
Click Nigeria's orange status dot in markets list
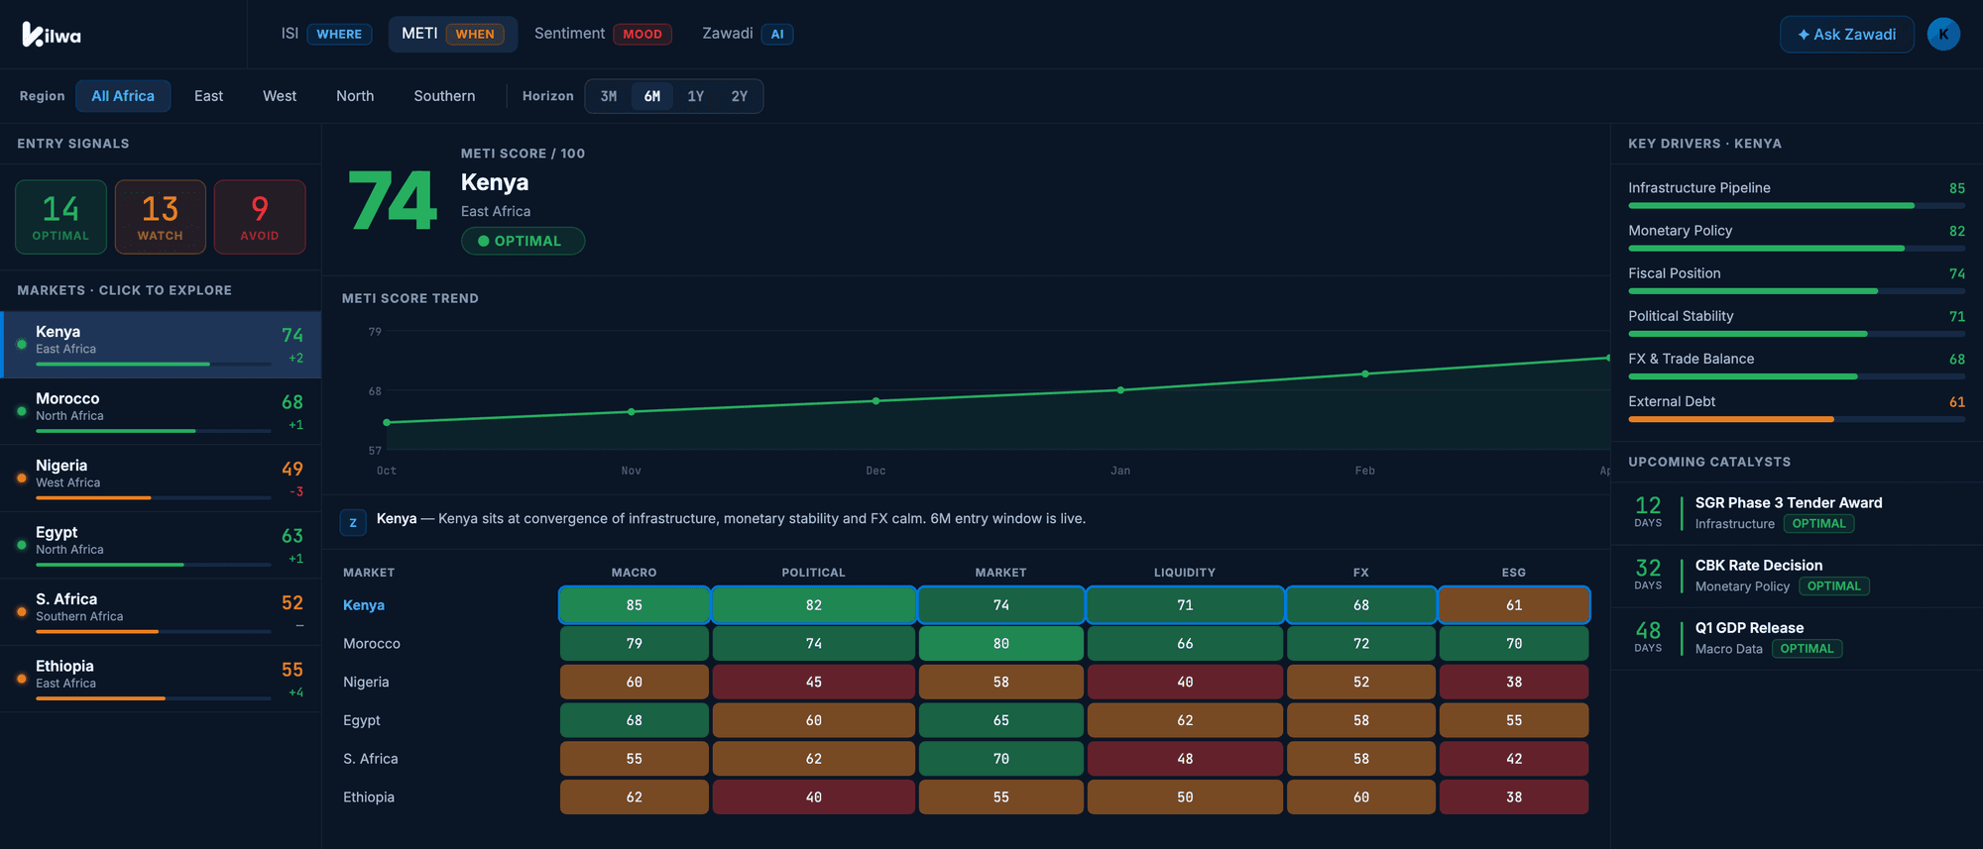click(22, 478)
